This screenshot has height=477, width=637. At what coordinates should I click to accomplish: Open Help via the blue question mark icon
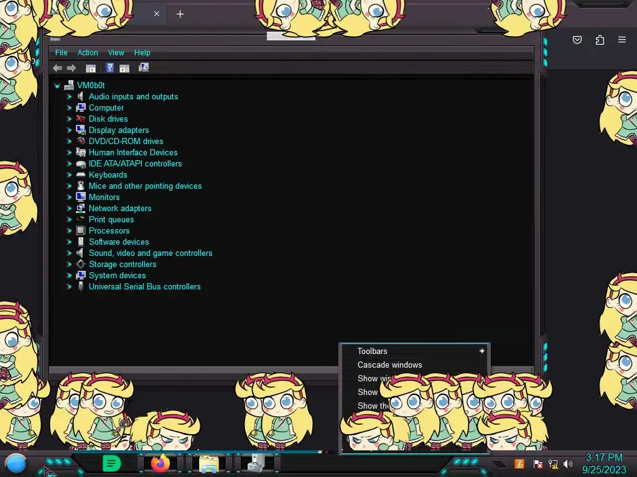coord(109,67)
